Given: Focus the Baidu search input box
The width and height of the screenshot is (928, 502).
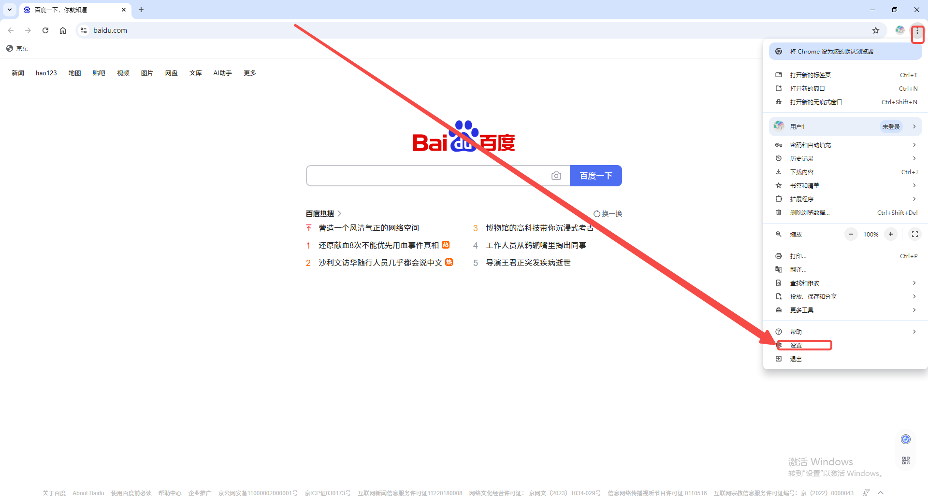Looking at the screenshot, I should (x=428, y=176).
